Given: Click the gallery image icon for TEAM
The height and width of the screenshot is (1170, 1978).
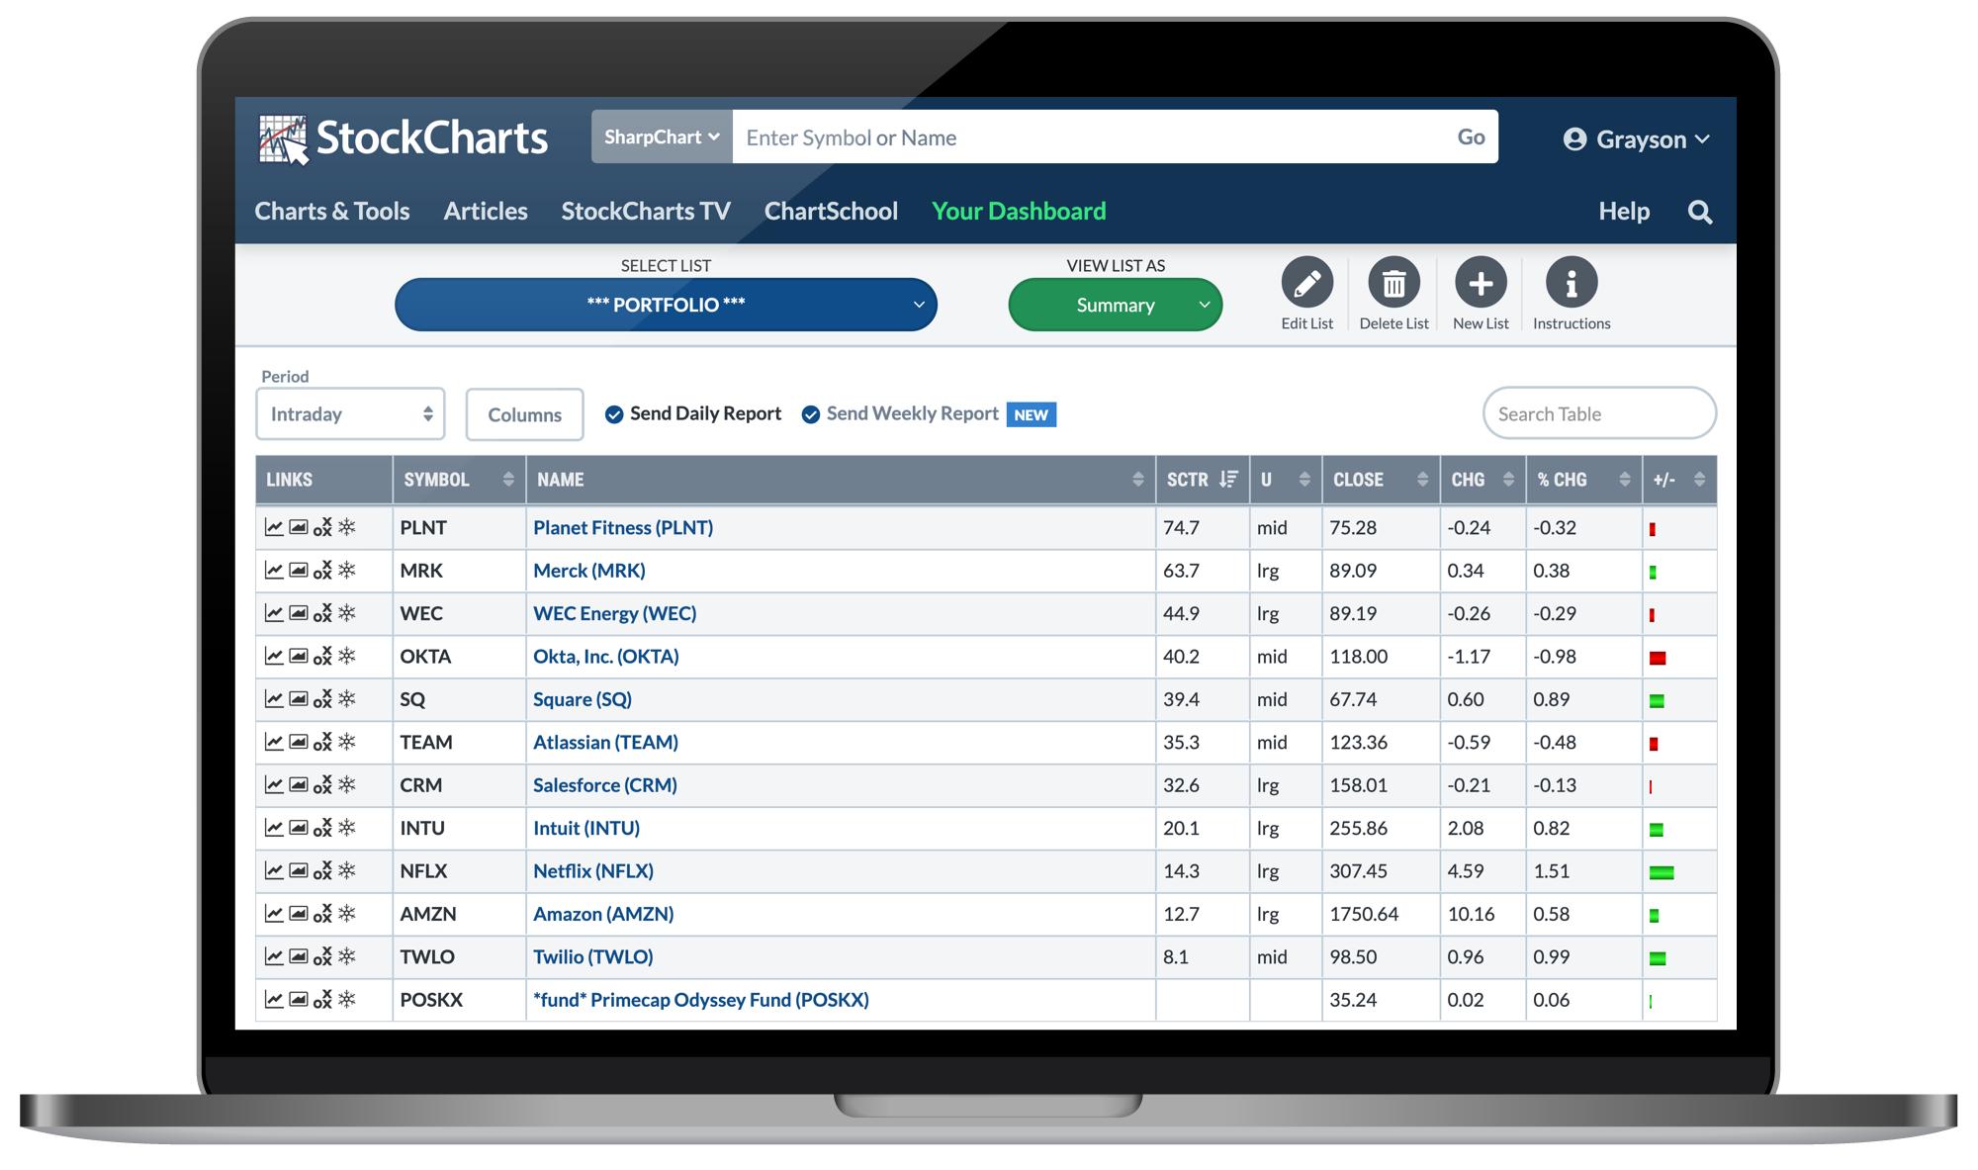Looking at the screenshot, I should tap(298, 742).
